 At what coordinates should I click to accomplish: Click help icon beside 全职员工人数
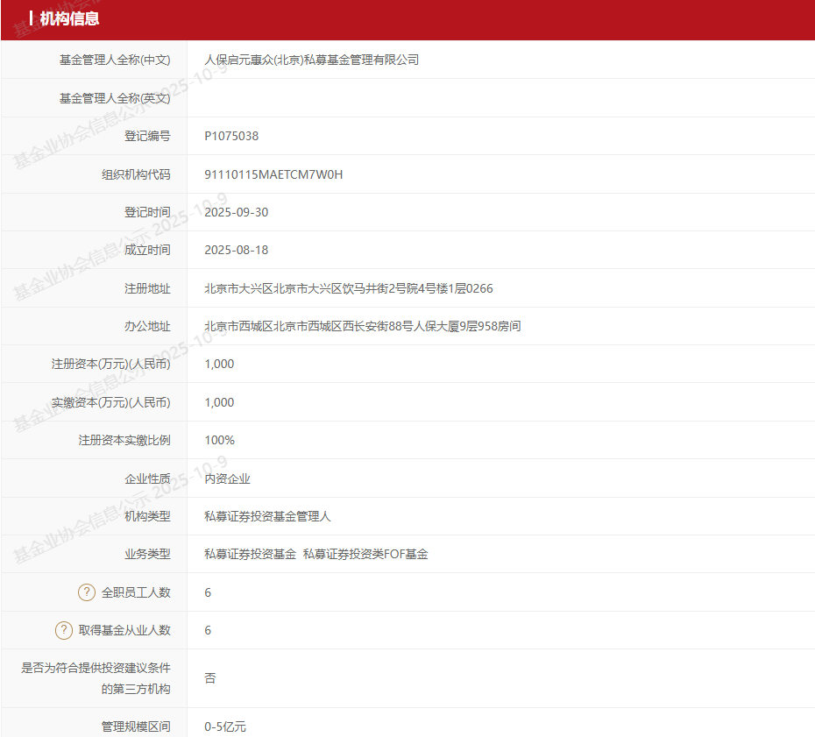point(87,592)
